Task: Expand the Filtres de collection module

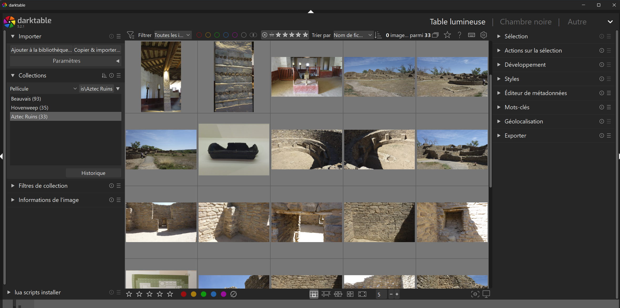Action: coord(43,186)
